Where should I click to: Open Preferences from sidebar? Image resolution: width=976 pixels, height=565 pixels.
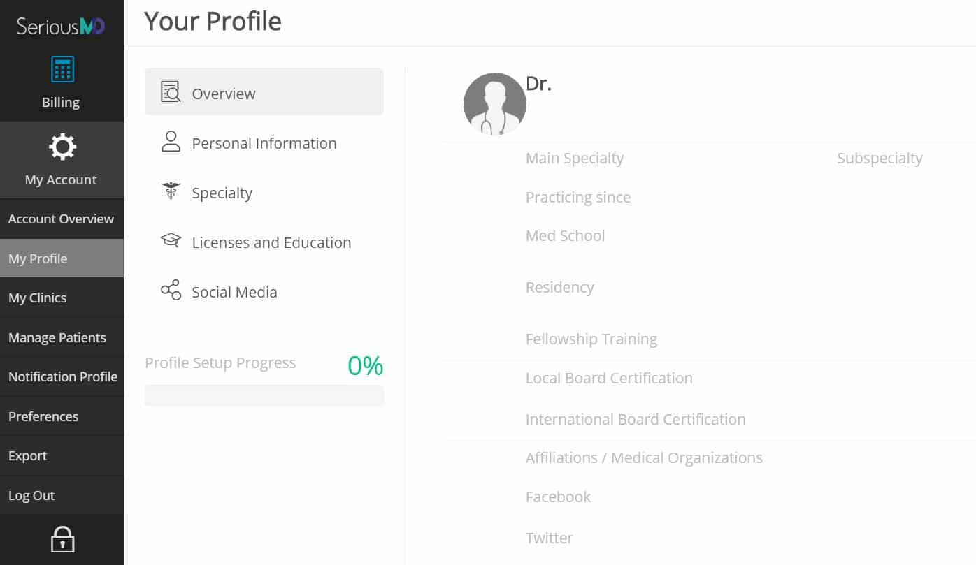coord(62,416)
